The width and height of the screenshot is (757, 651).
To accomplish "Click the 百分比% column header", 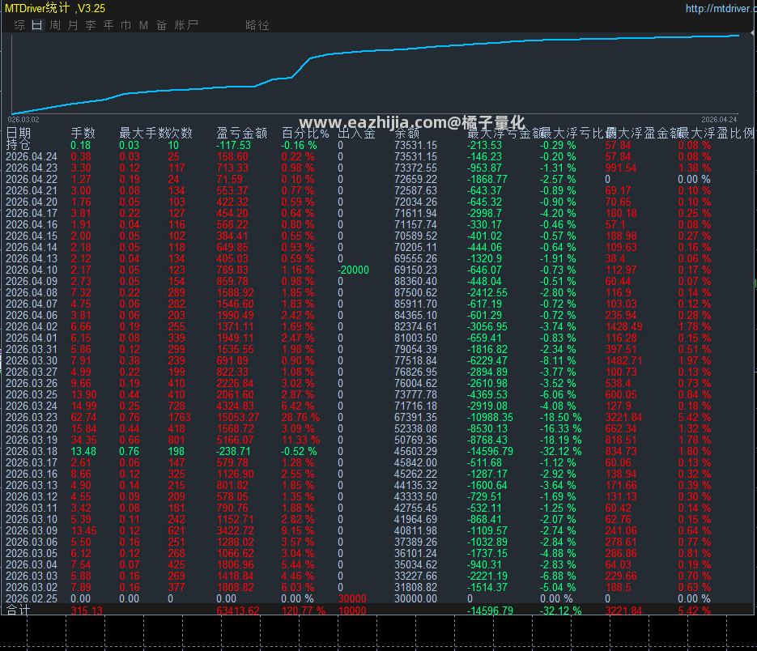I will click(305, 133).
